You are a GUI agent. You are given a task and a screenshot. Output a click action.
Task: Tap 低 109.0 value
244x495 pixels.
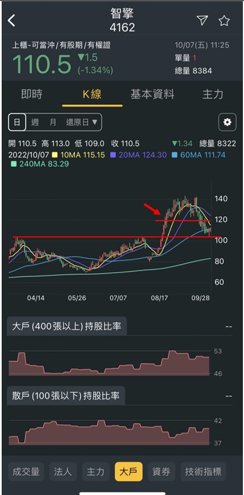pos(89,144)
